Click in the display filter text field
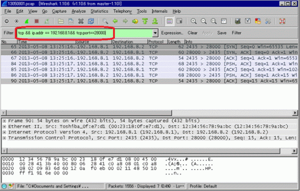This screenshot has height=191, width=300. [85, 33]
